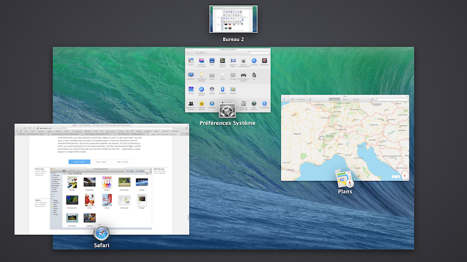Viewport: 467px width, 262px height.
Task: Click Directions button in Plans toolbar
Action: pos(301,99)
